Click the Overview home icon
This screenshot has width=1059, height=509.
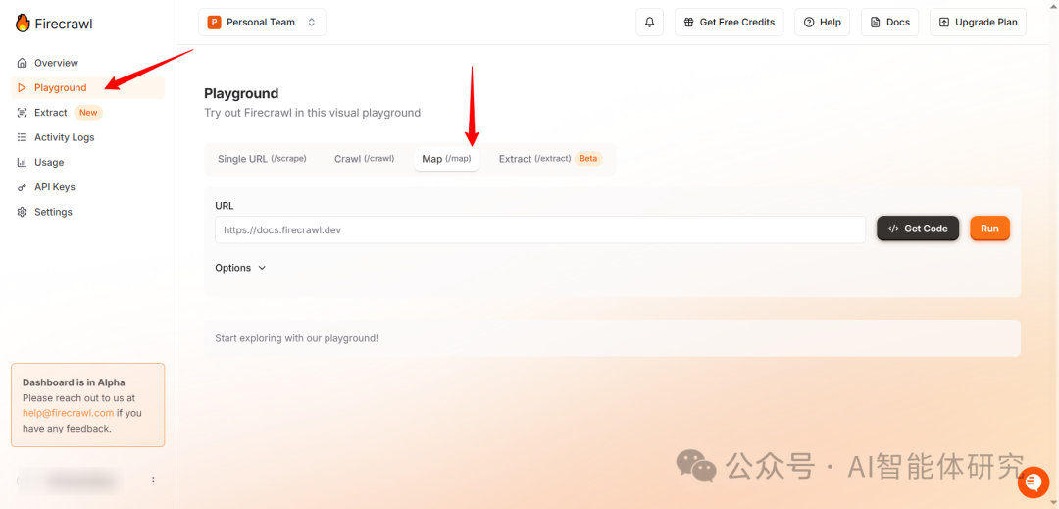point(22,63)
